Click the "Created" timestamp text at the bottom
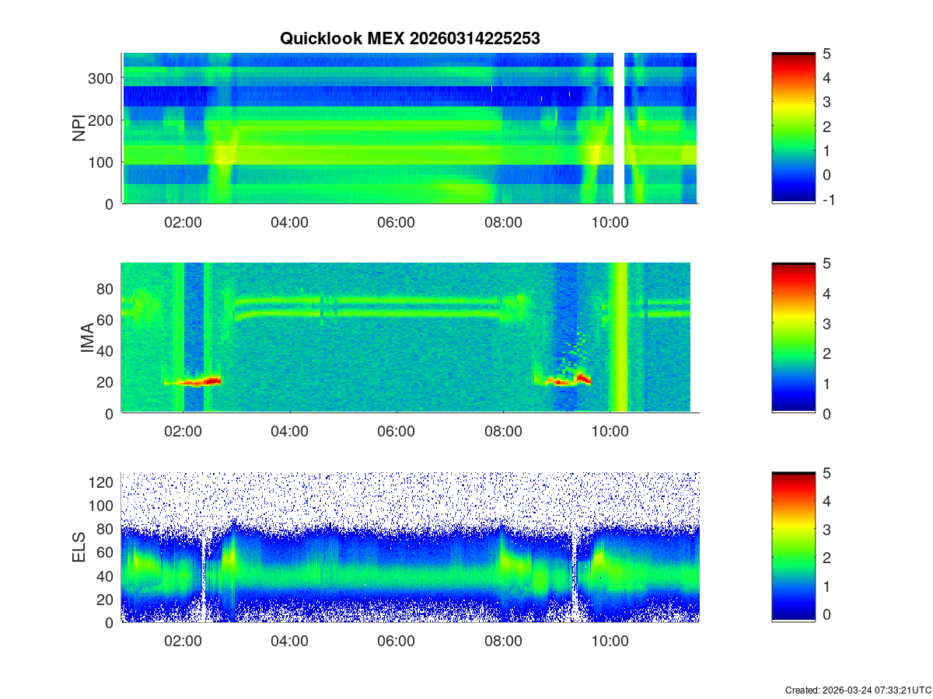Viewport: 933px width, 699px height. click(858, 690)
